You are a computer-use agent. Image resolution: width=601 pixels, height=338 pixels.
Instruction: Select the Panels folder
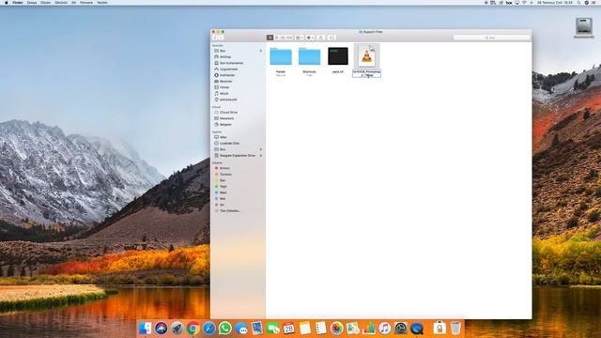pos(281,56)
